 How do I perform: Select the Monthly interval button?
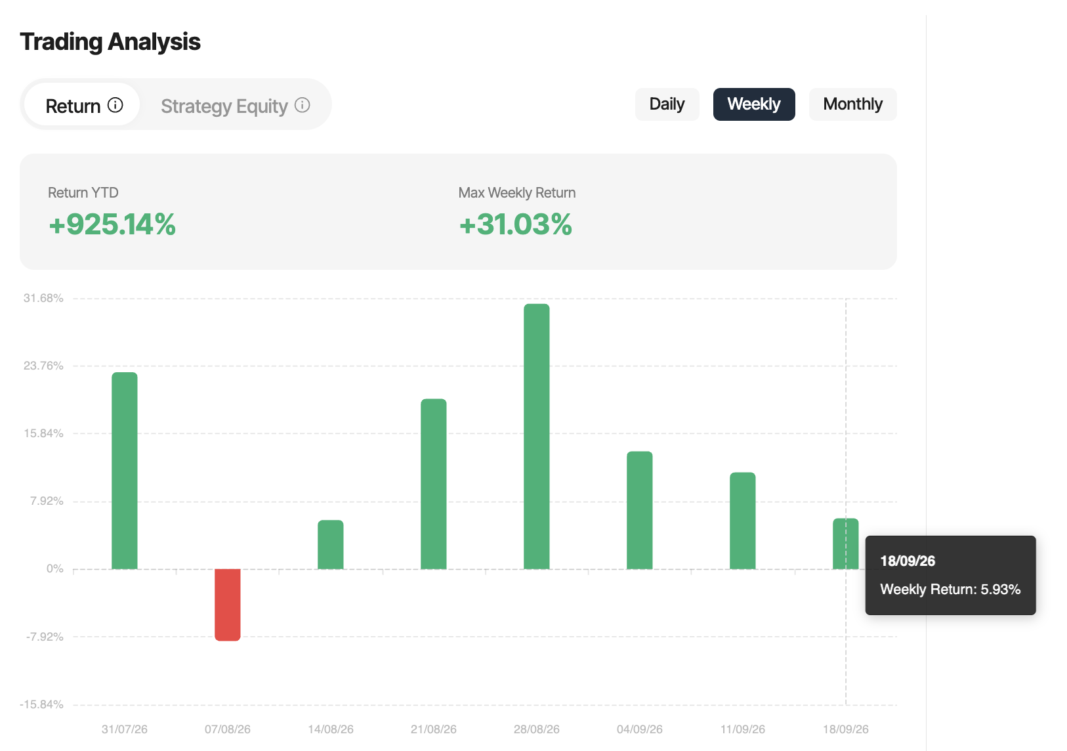(x=852, y=104)
